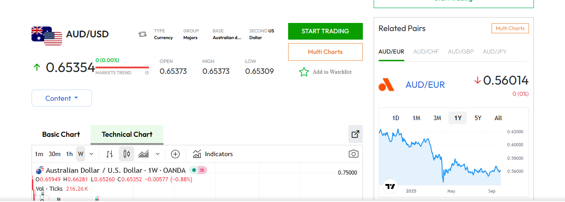Take a chart snapshot with camera icon
This screenshot has width=565, height=202.
pos(354,154)
